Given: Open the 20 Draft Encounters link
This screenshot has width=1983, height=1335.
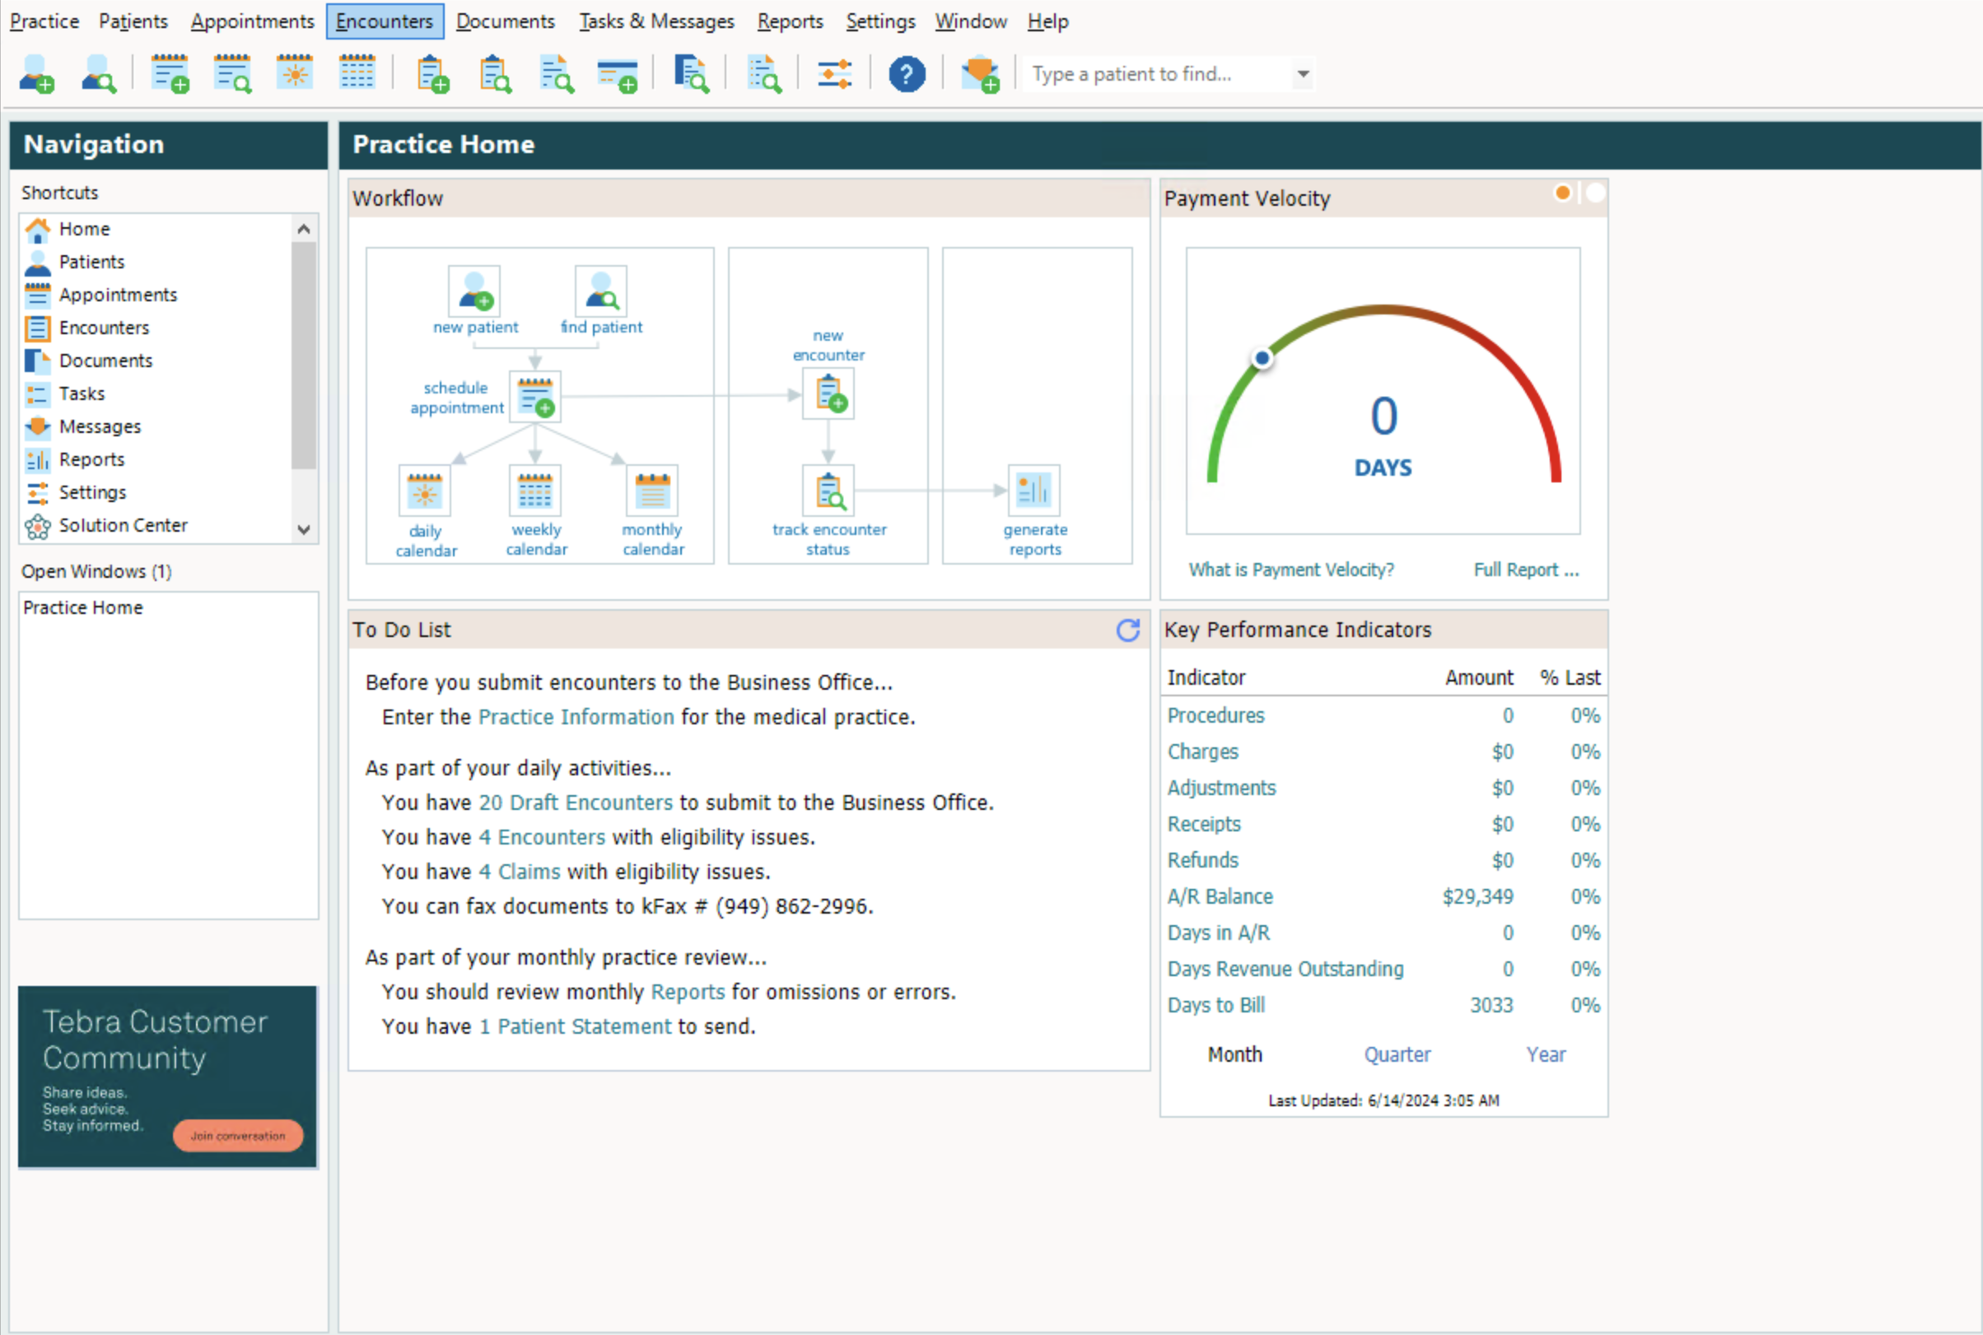Looking at the screenshot, I should [575, 802].
